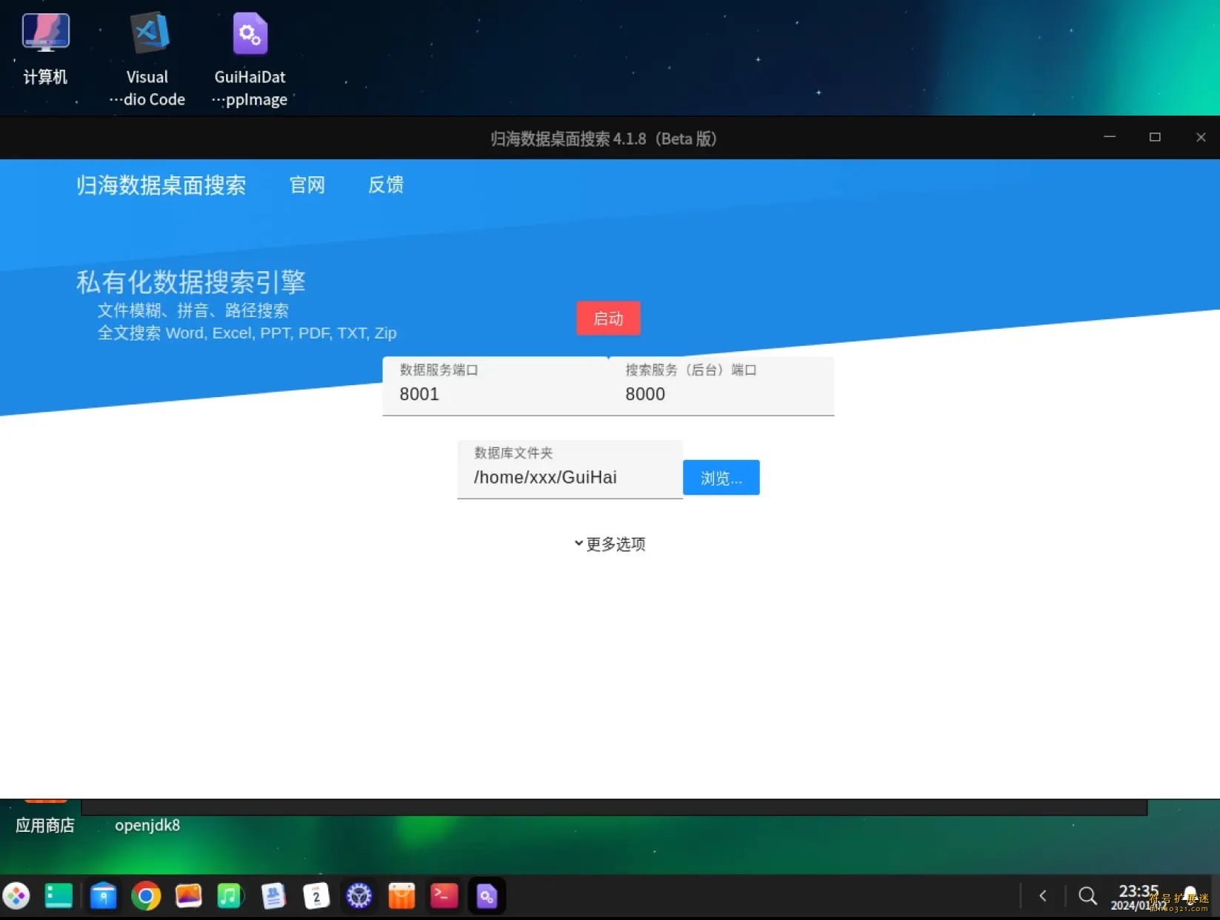Open the calendar taskbar icon
The width and height of the screenshot is (1220, 920).
coord(316,896)
